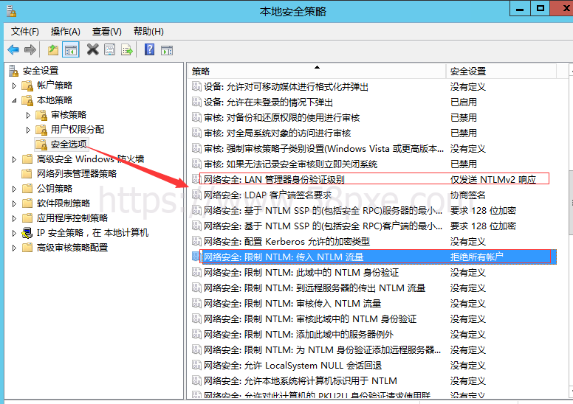Select policy 基于 NTLM SSP 服务器的最小会话安全
The height and width of the screenshot is (404, 573).
pyautogui.click(x=323, y=211)
